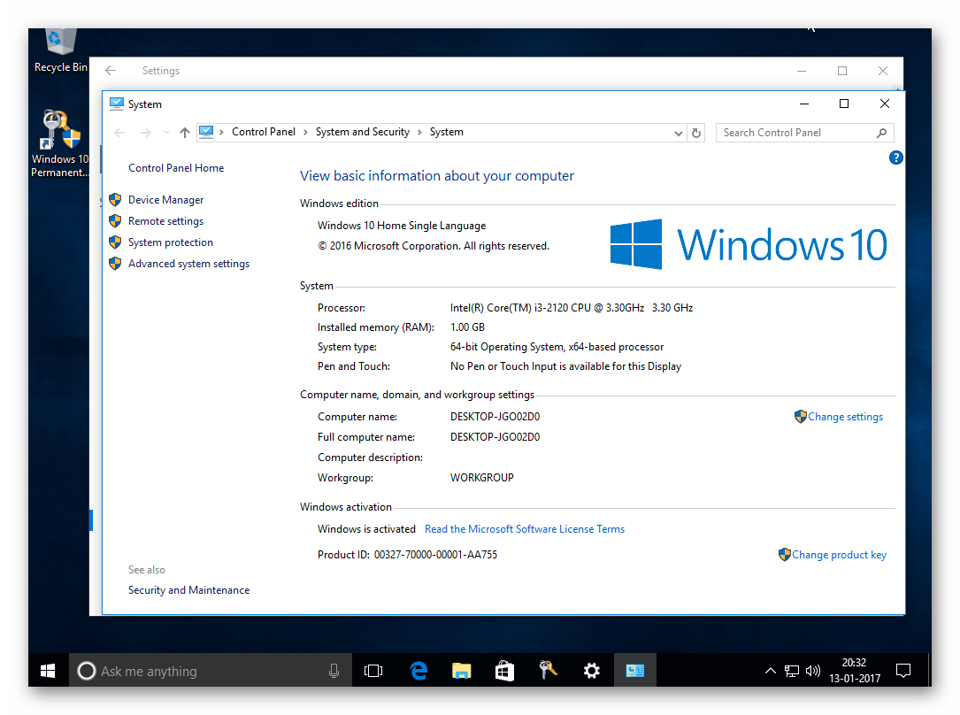Image resolution: width=960 pixels, height=715 pixels.
Task: Click Change product key
Action: 840,555
